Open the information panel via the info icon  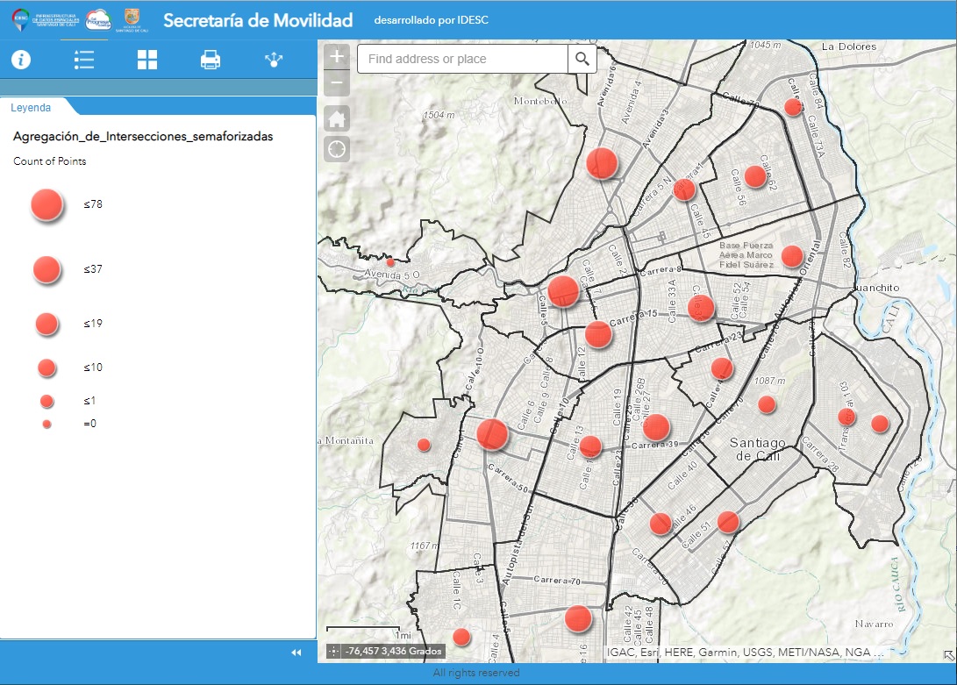pyautogui.click(x=21, y=60)
